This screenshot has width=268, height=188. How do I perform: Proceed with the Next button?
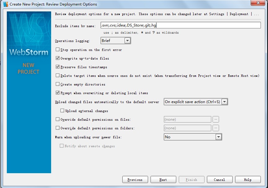(x=163, y=180)
